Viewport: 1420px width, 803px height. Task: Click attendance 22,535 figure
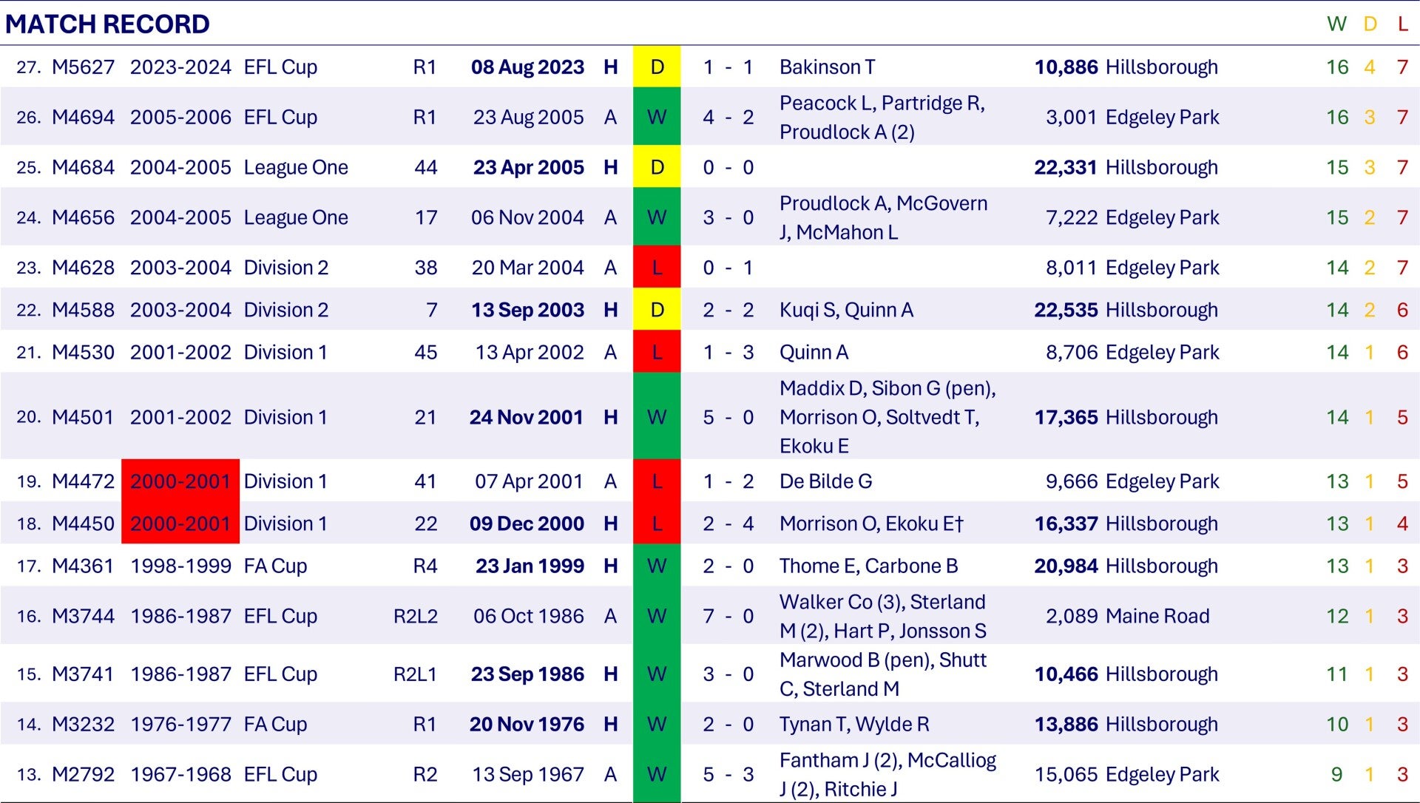click(x=1066, y=310)
